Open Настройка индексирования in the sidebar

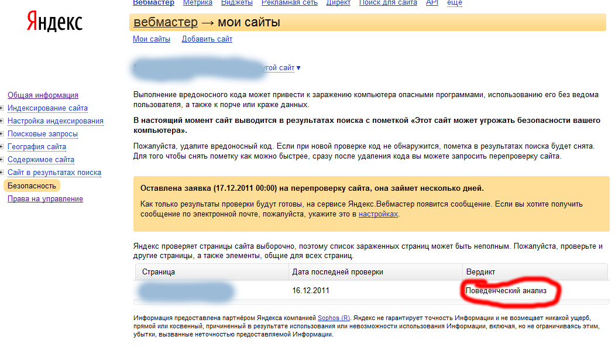[x=56, y=121]
